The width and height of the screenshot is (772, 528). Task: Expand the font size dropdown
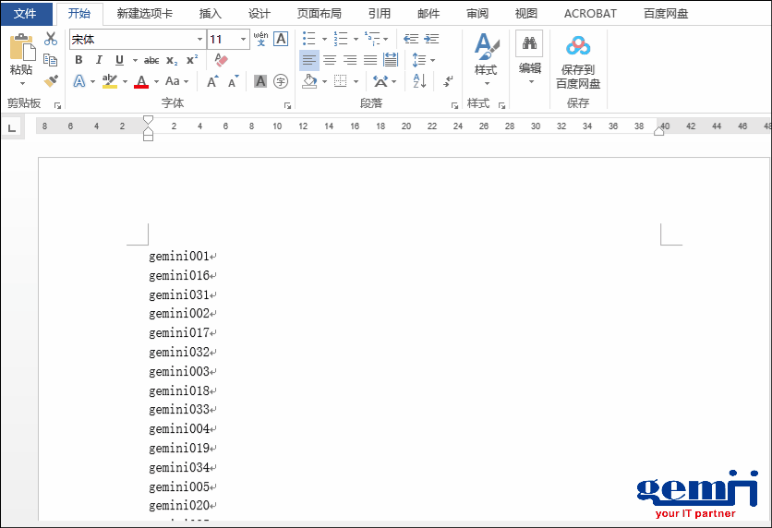244,40
